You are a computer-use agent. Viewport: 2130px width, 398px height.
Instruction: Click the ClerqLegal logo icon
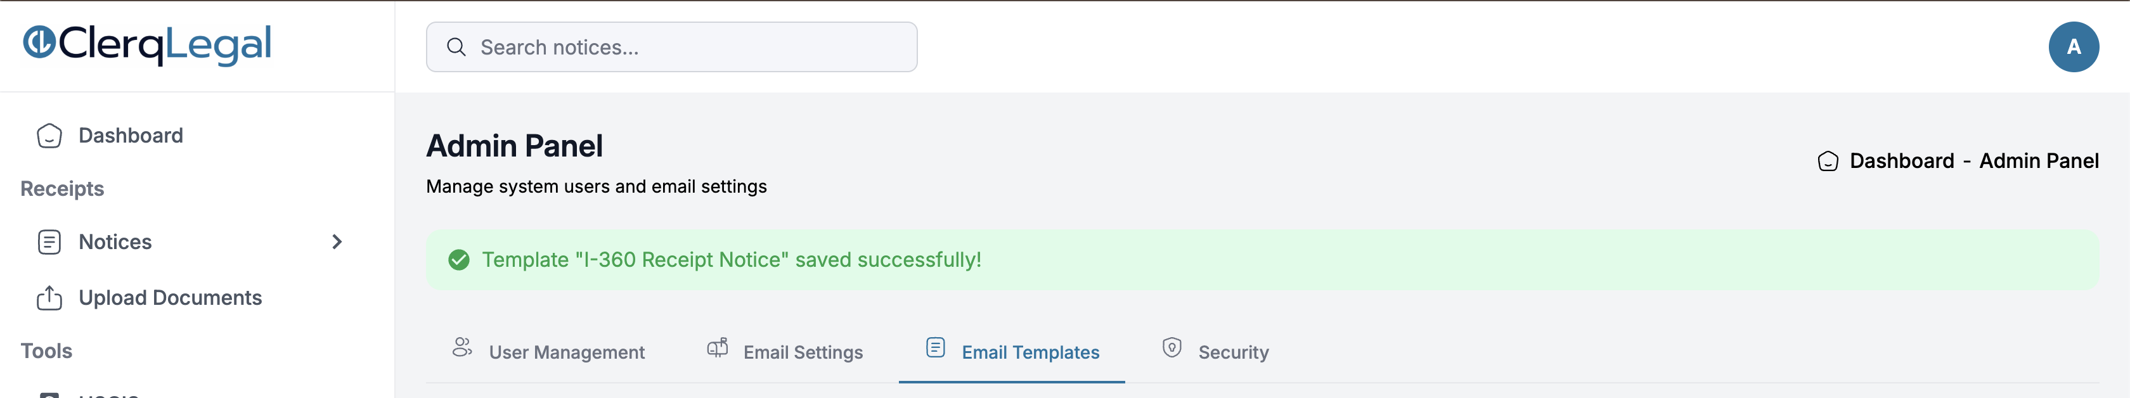point(39,42)
